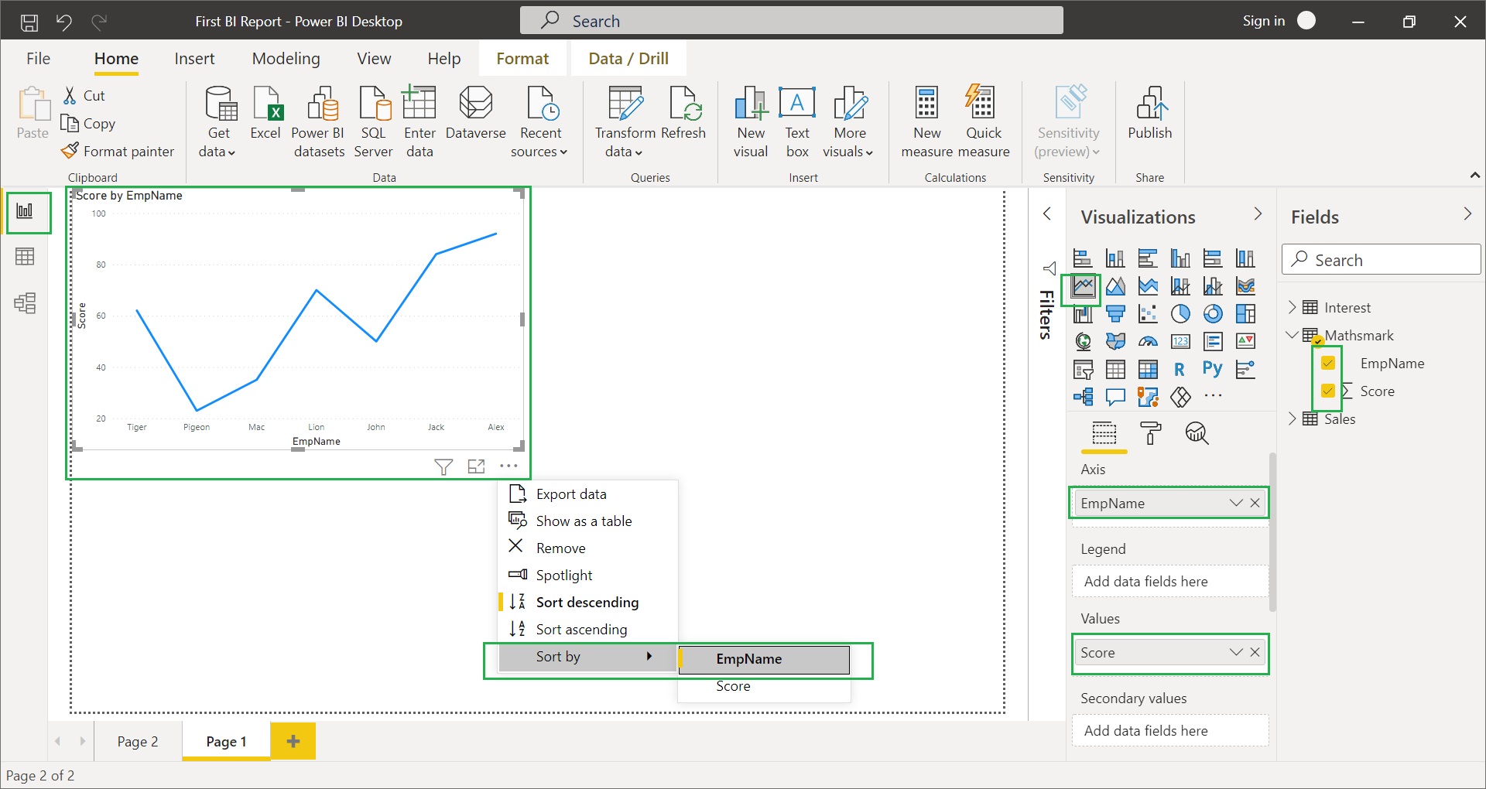Viewport: 1486px width, 789px height.
Task: Open the EmpName axis field dropdown
Action: point(1235,504)
